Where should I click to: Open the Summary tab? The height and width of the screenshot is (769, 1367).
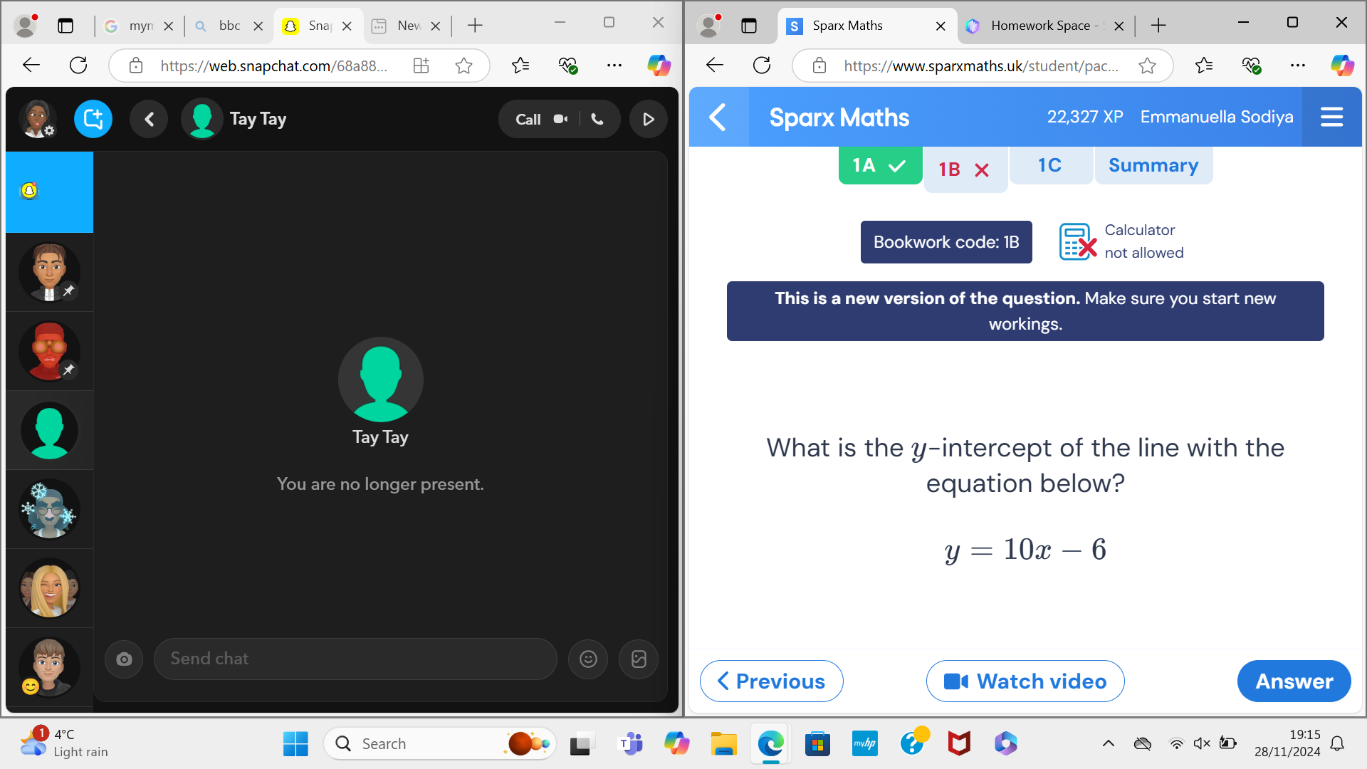tap(1153, 165)
